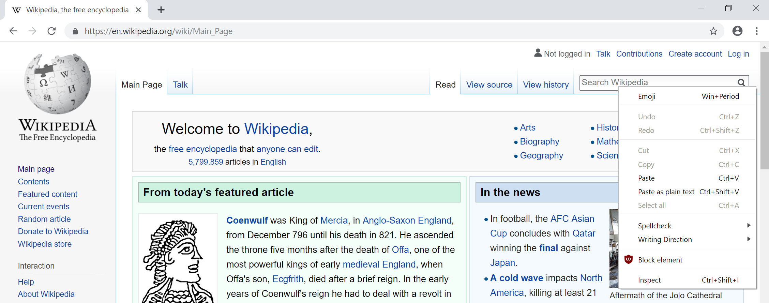The width and height of the screenshot is (769, 303).
Task: Select the Read tab
Action: (x=446, y=85)
